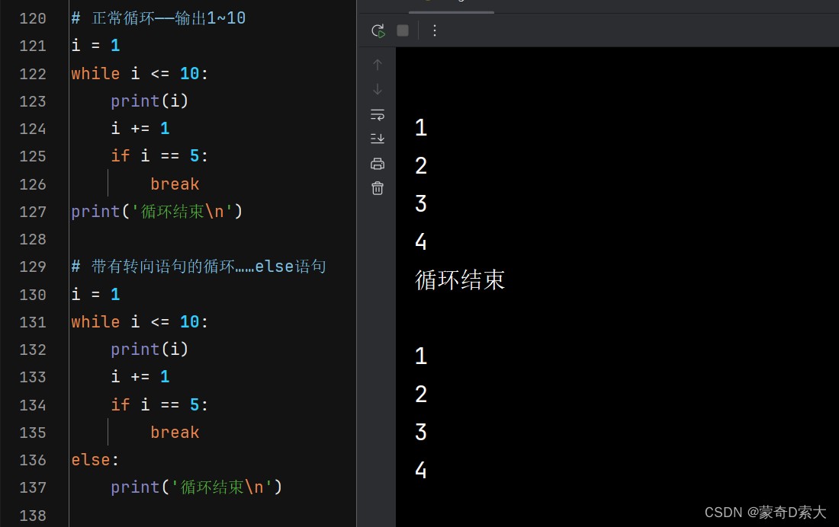Click the last '4' in console output
The image size is (839, 527).
click(x=421, y=470)
